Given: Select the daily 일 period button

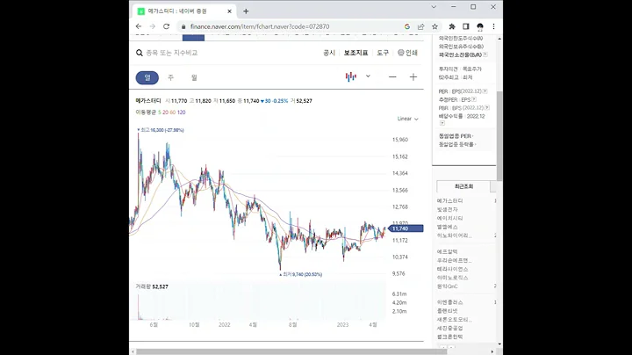Looking at the screenshot, I should coord(147,77).
